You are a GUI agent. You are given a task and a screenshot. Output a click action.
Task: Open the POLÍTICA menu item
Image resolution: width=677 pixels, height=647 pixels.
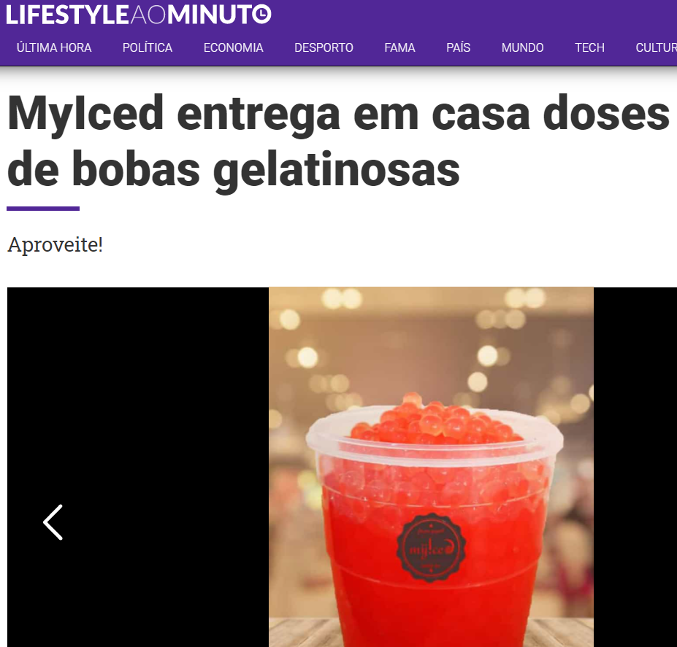[x=148, y=47]
